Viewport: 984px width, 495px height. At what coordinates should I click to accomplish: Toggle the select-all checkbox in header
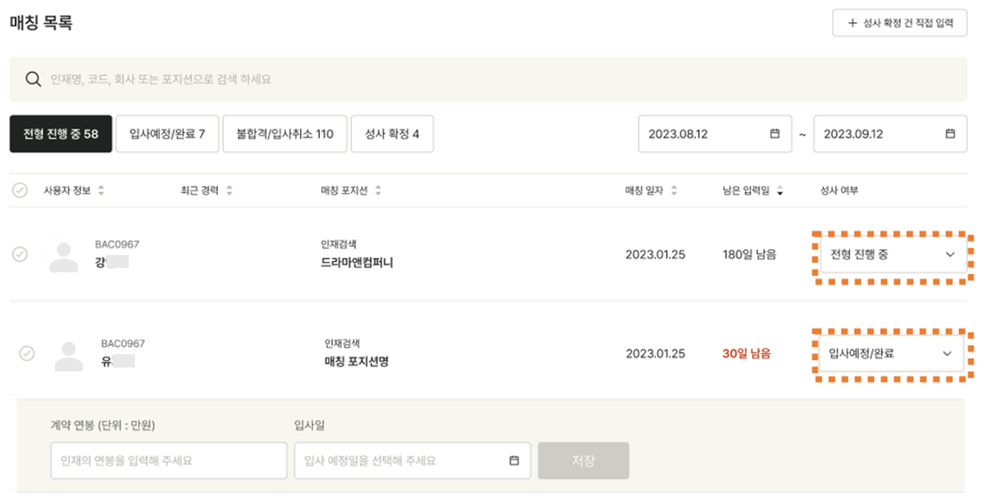(20, 190)
